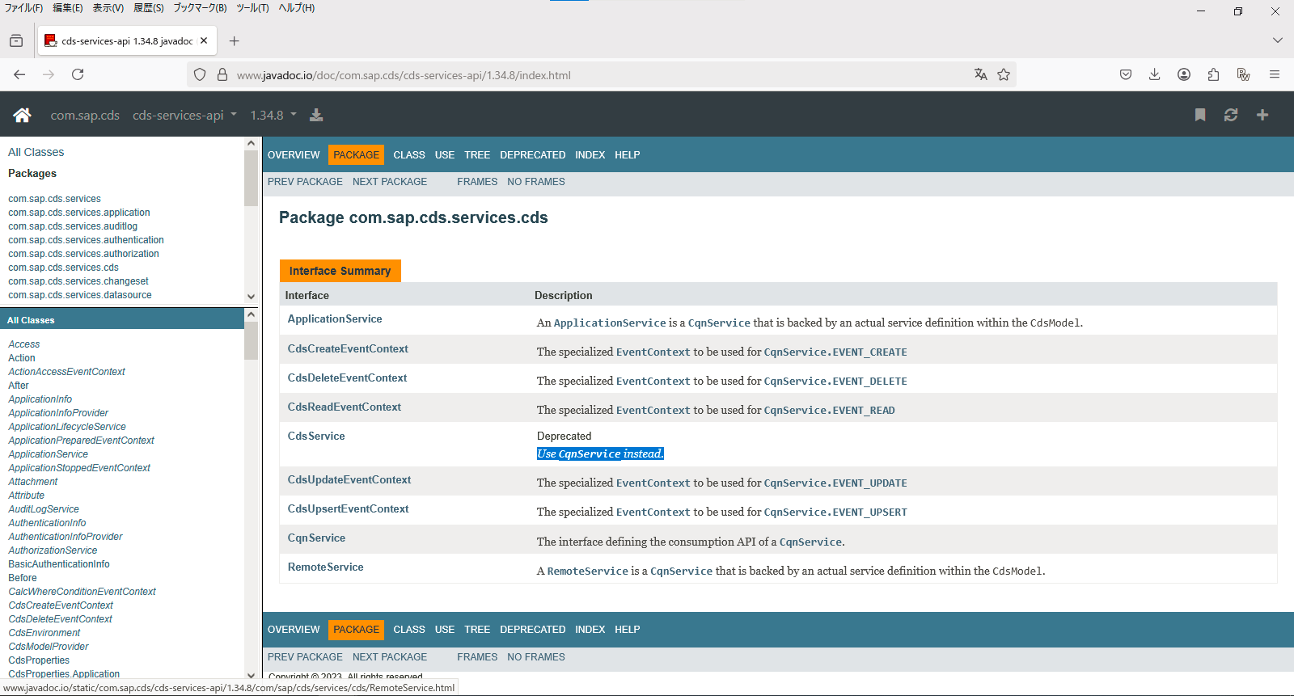Open DEPRECATED in top navigation bar

pyautogui.click(x=532, y=155)
